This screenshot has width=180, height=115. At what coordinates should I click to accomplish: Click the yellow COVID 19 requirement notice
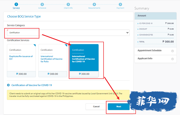pos(68,95)
